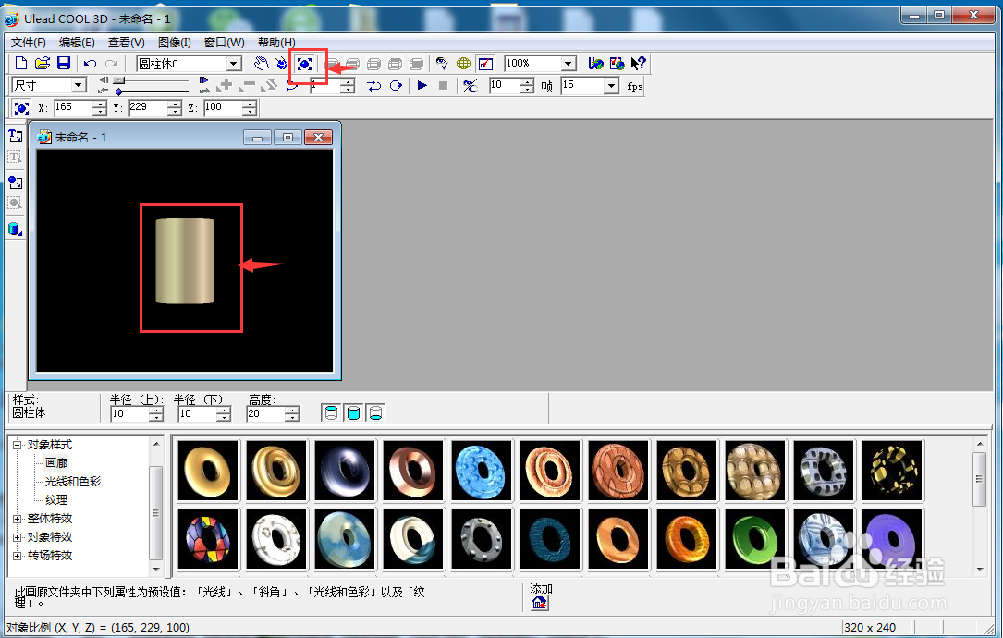Image resolution: width=1003 pixels, height=638 pixels.
Task: Click the percent icon left of frame count
Action: (x=471, y=85)
